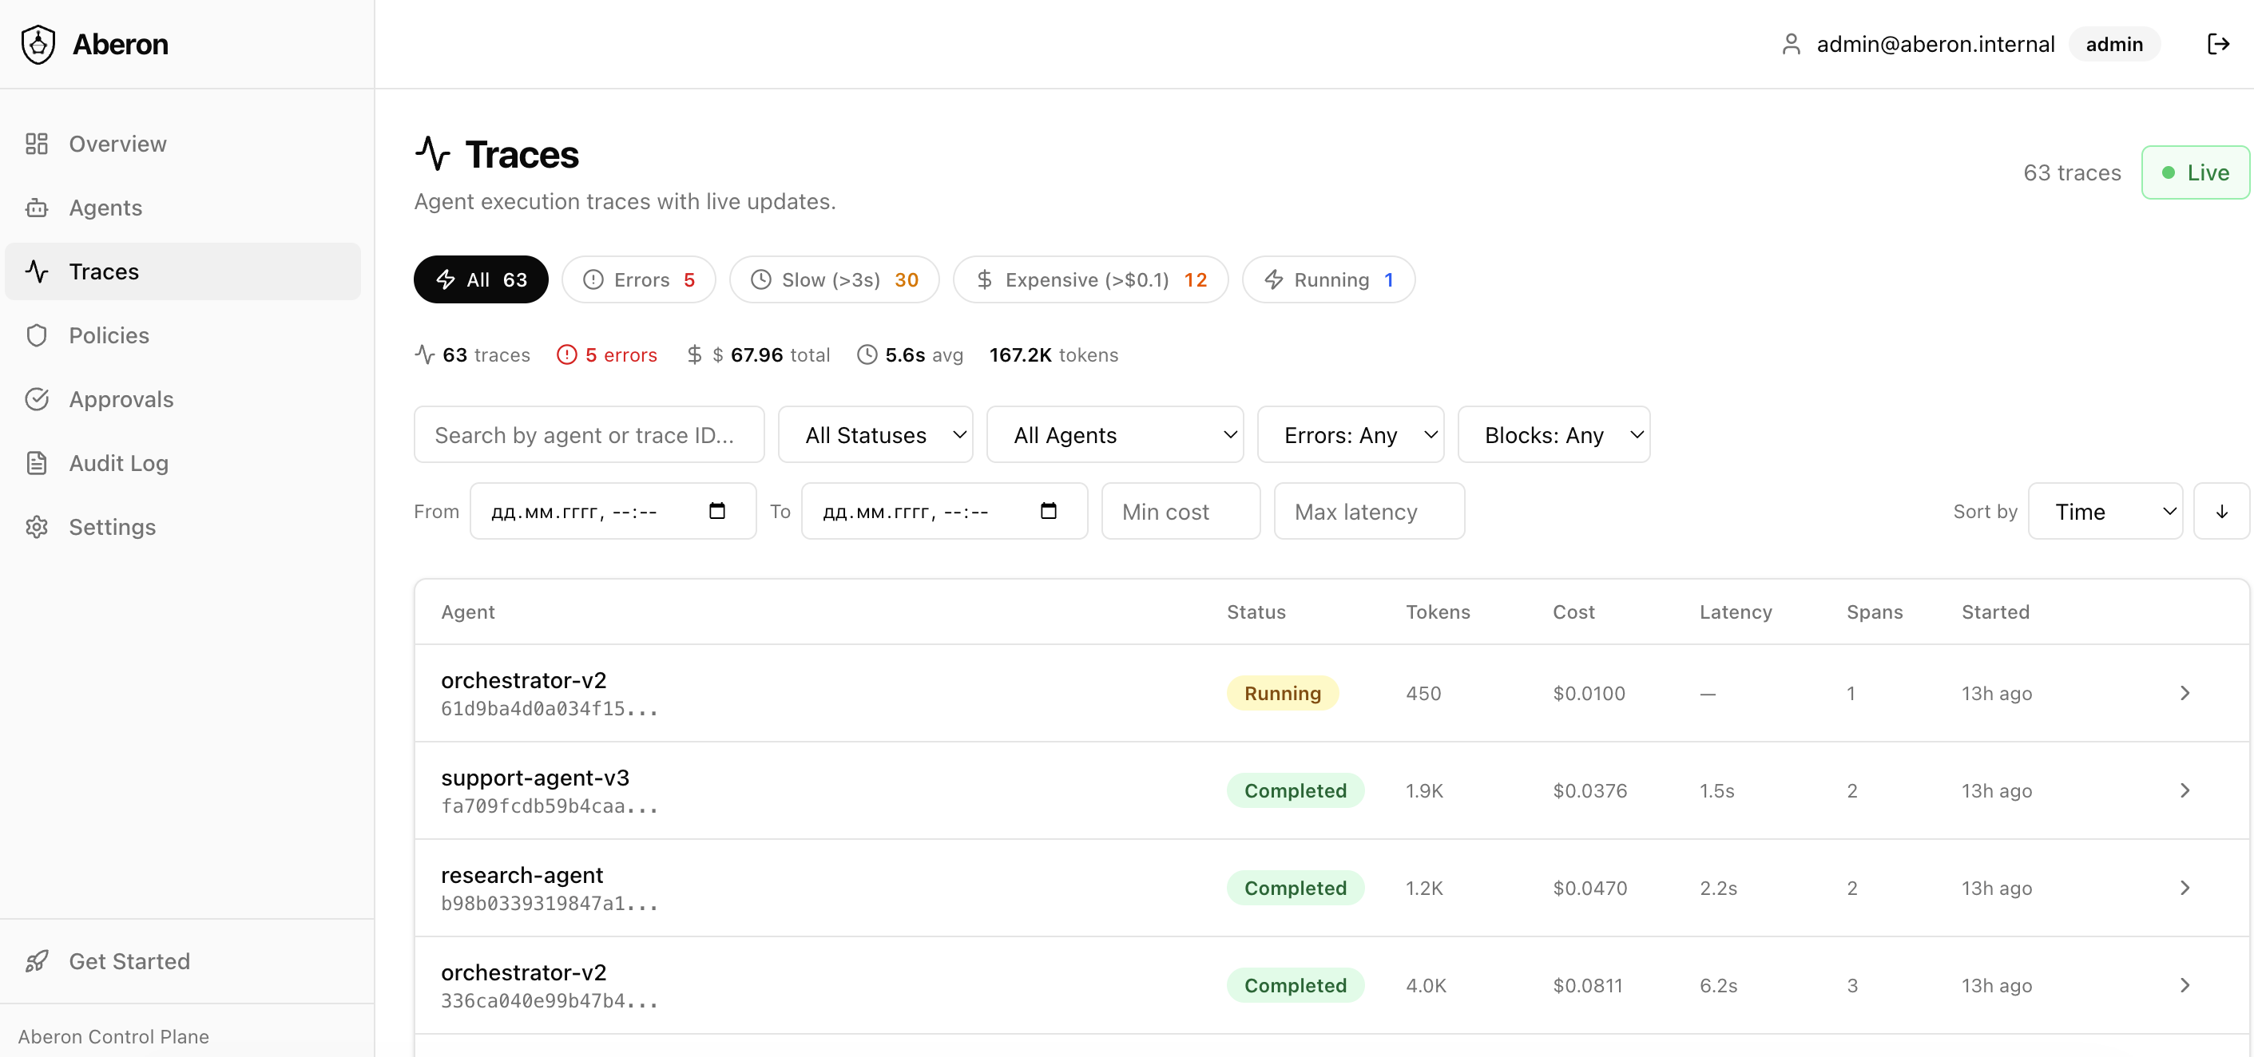
Task: Toggle the Live updates indicator
Action: point(2195,172)
